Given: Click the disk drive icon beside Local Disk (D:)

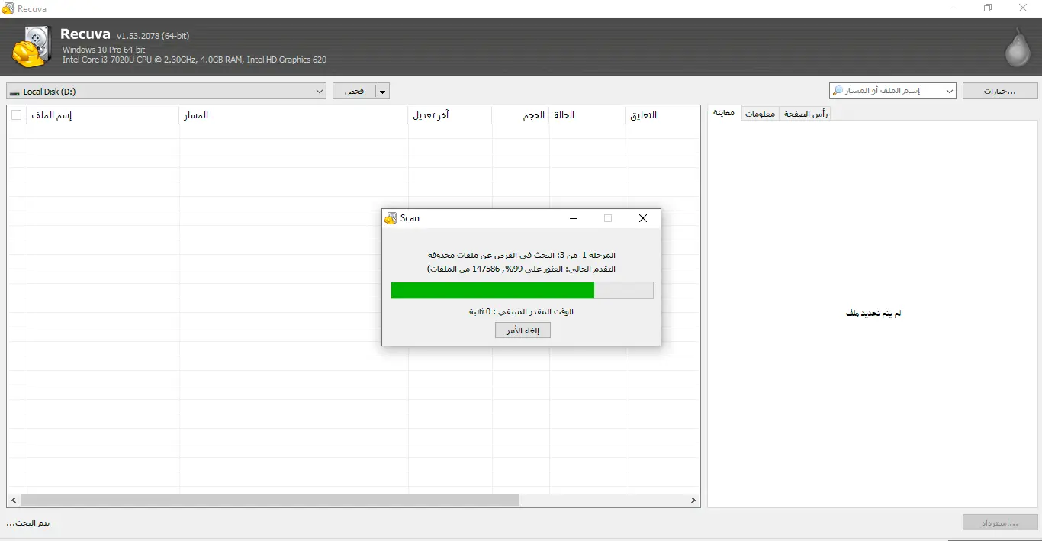Looking at the screenshot, I should coord(15,91).
